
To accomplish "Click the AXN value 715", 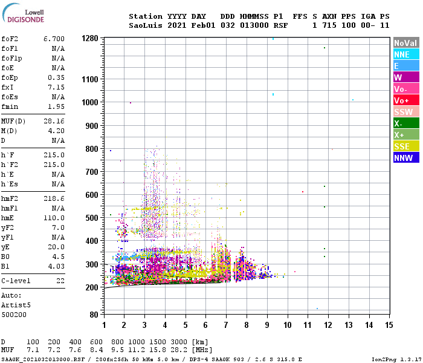I will point(329,25).
